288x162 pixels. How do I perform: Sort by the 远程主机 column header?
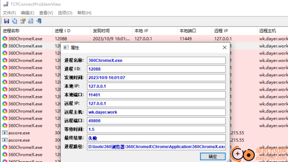pyautogui.click(x=273, y=31)
